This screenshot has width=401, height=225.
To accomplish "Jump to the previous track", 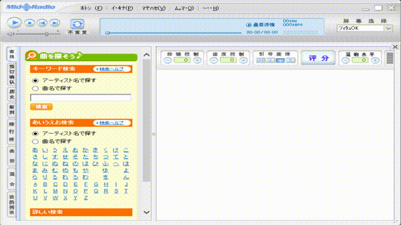I will pyautogui.click(x=42, y=23).
